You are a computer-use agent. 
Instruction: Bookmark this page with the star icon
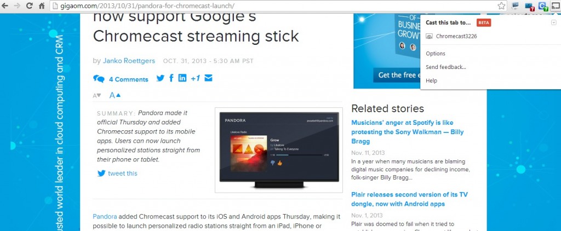point(502,5)
